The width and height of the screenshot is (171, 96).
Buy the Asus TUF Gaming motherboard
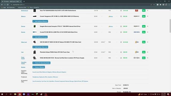point(144,11)
